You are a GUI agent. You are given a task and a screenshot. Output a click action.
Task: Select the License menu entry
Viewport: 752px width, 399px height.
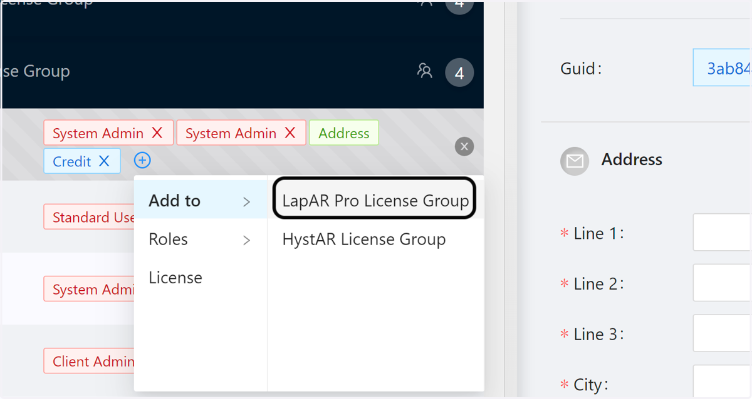click(x=201, y=278)
